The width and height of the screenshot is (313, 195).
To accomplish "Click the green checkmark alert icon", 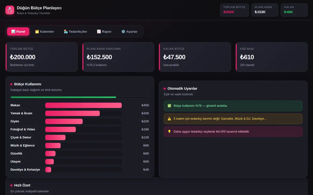I will point(169,106).
